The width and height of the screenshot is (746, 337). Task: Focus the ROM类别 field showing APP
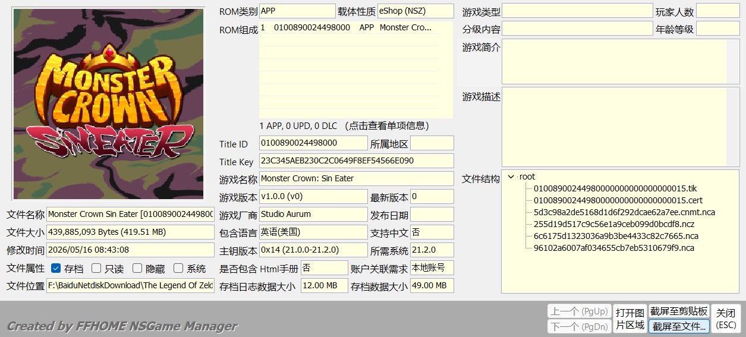297,11
